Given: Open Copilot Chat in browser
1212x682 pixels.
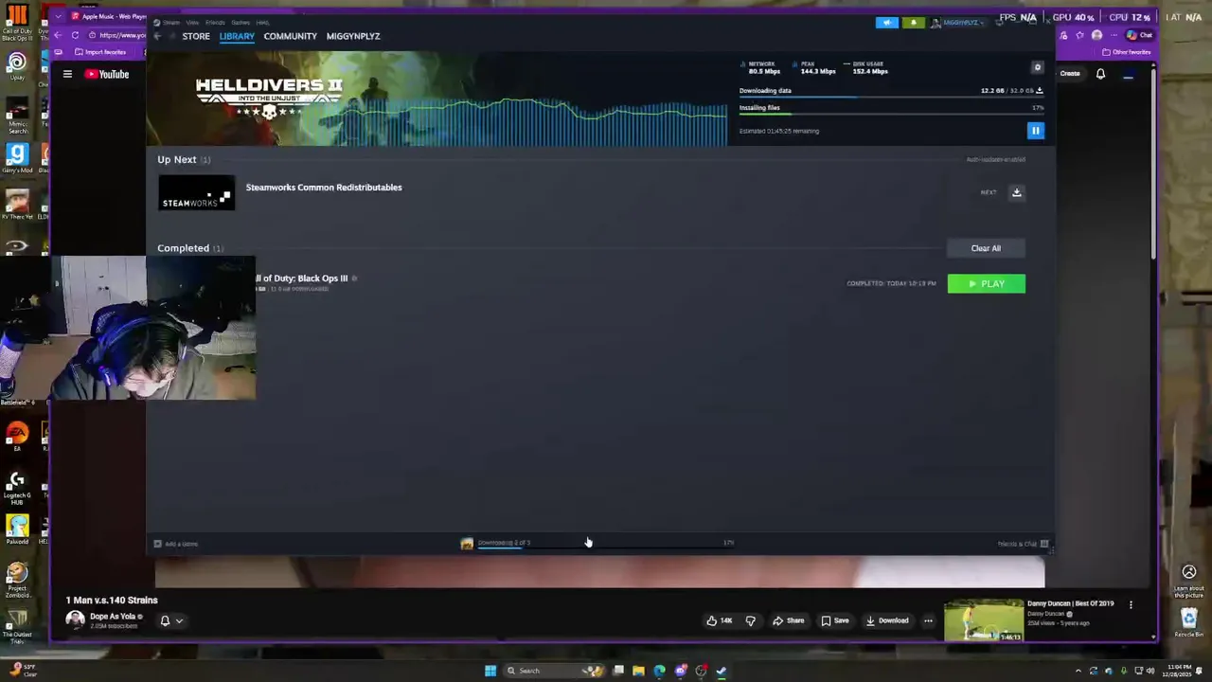Looking at the screenshot, I should (x=1139, y=35).
